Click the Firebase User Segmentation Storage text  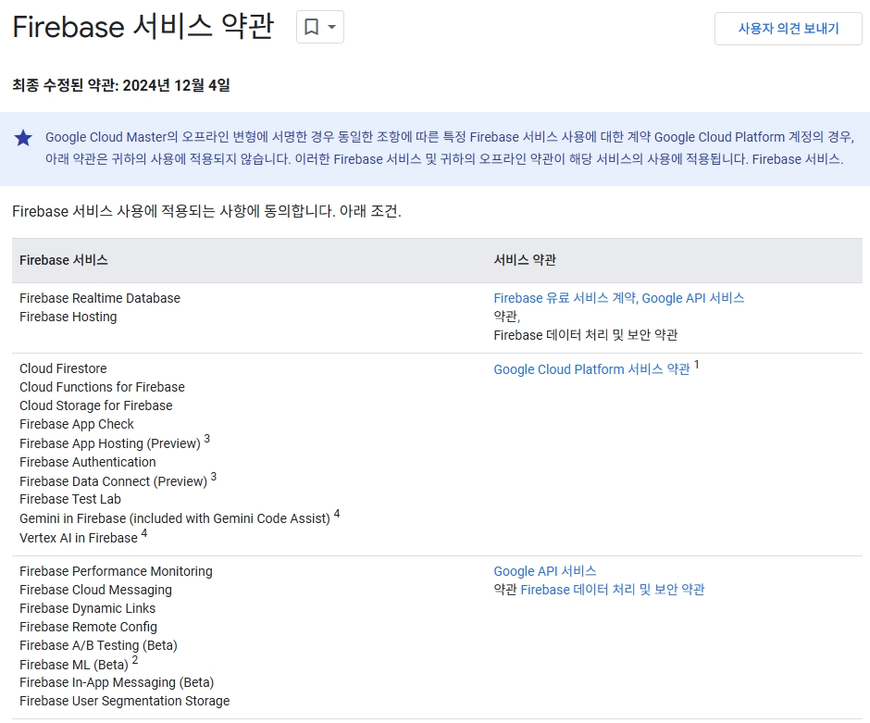124,701
